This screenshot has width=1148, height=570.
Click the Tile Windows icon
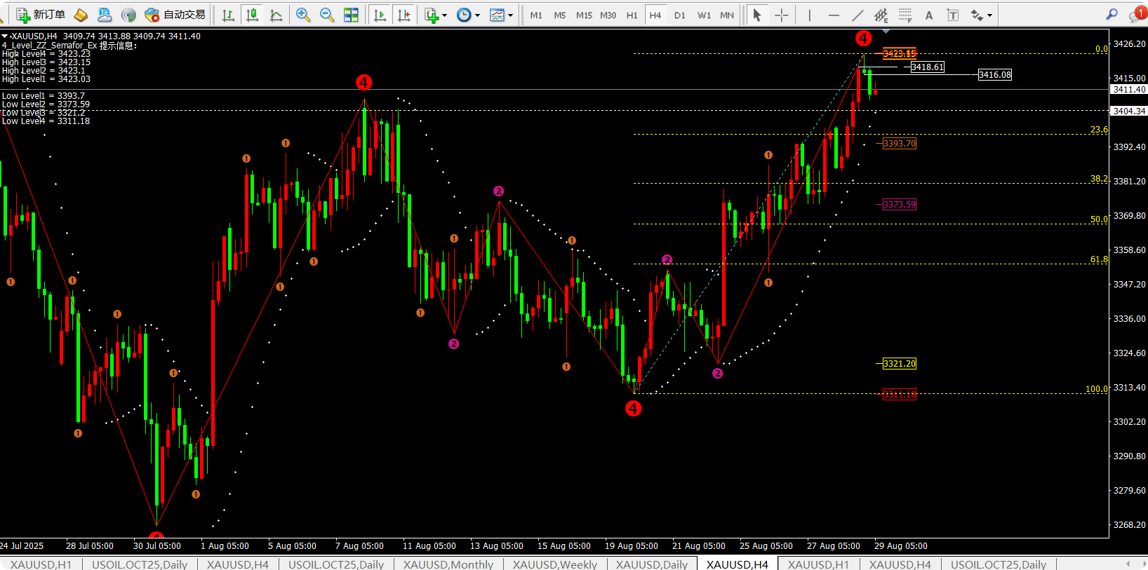tap(351, 15)
